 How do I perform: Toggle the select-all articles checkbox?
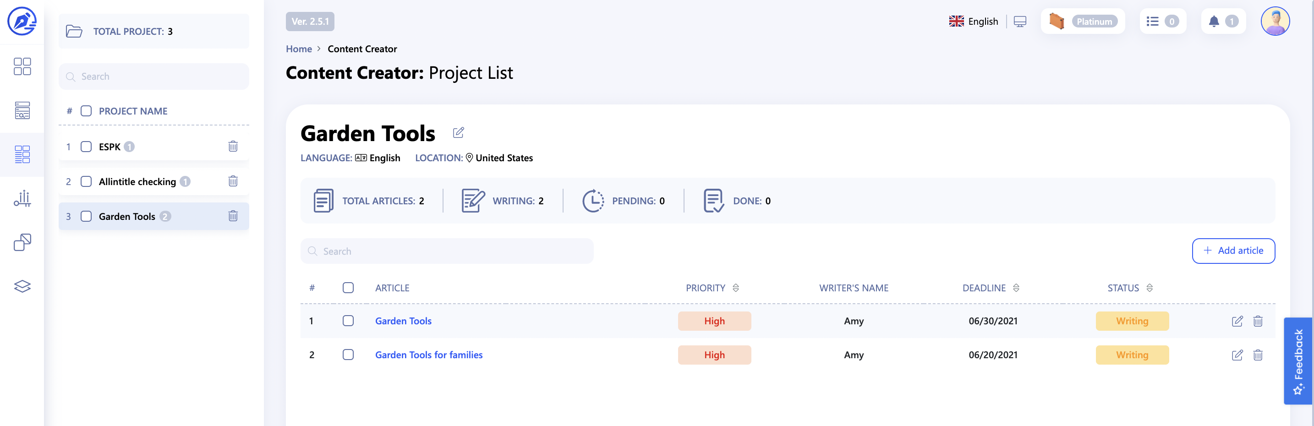click(x=348, y=288)
